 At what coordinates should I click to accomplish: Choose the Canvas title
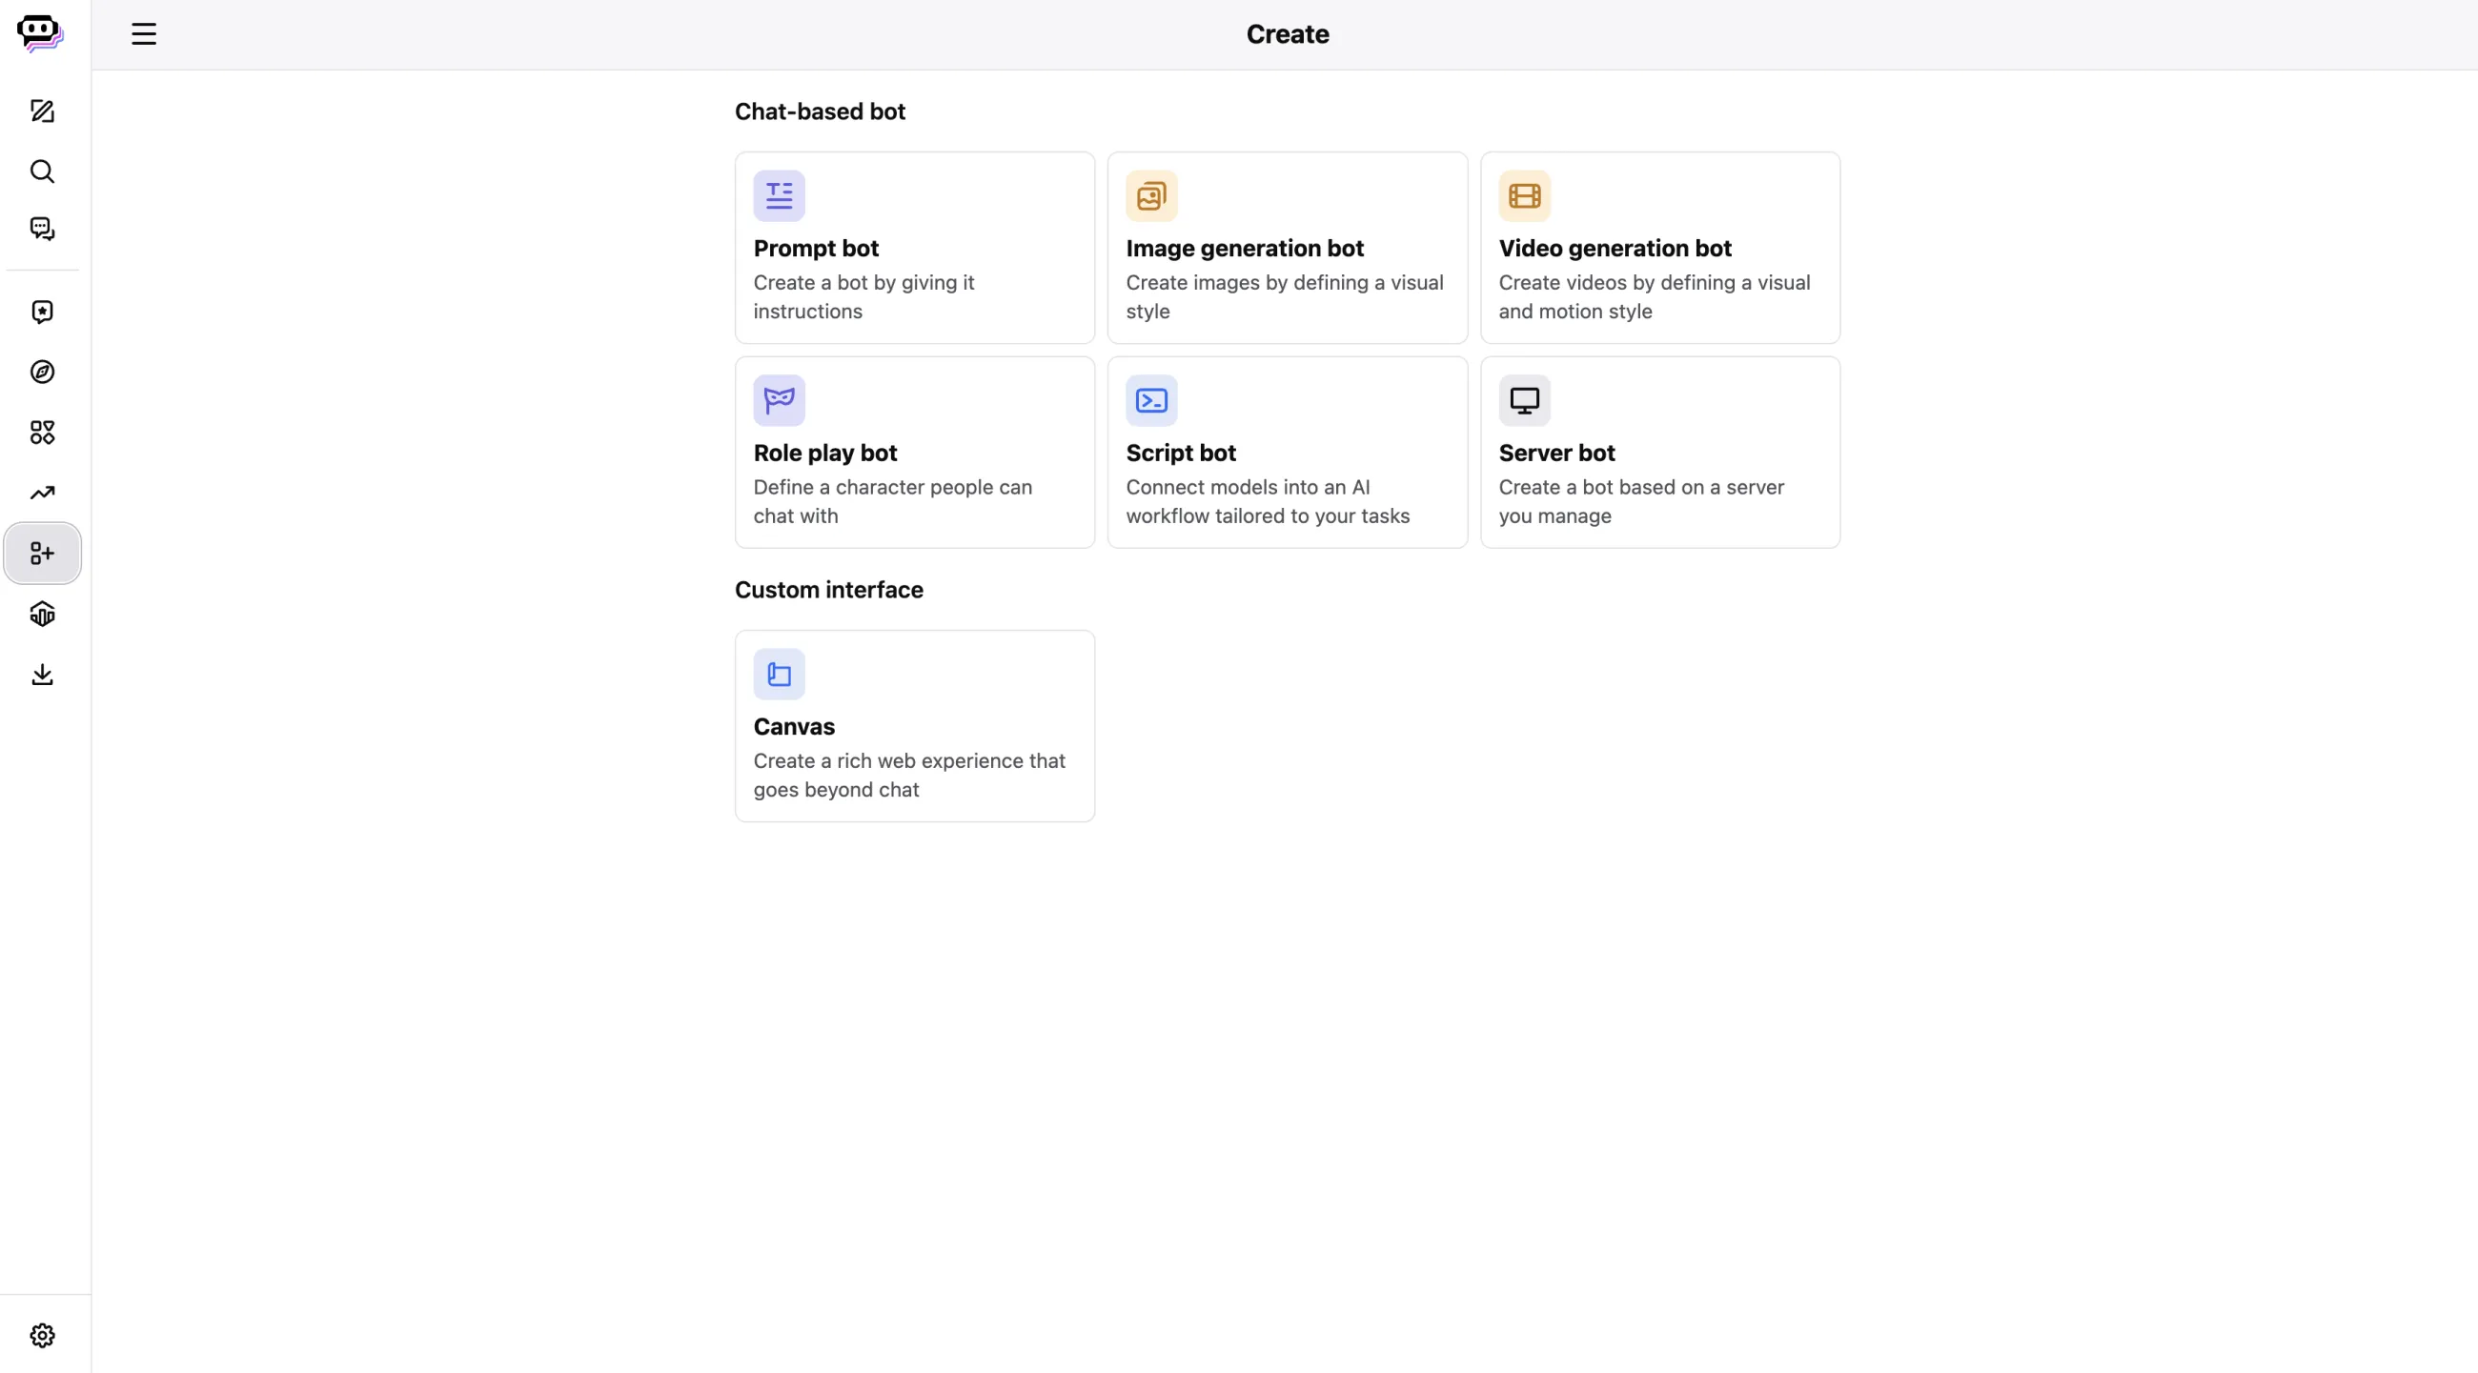[x=794, y=727]
